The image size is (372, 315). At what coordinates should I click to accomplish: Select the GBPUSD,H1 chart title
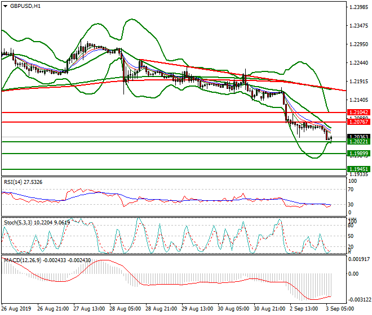[25, 6]
